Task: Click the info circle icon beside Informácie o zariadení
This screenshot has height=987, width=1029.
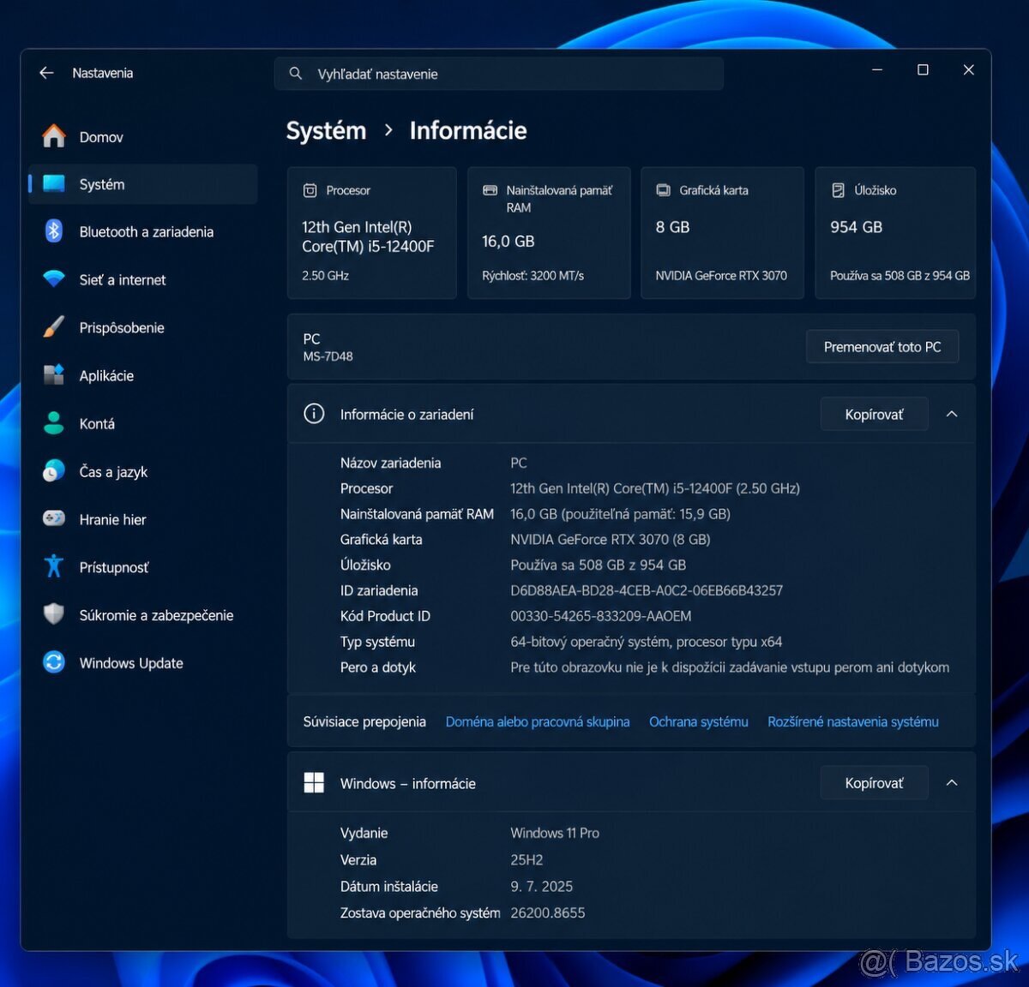Action: tap(315, 414)
